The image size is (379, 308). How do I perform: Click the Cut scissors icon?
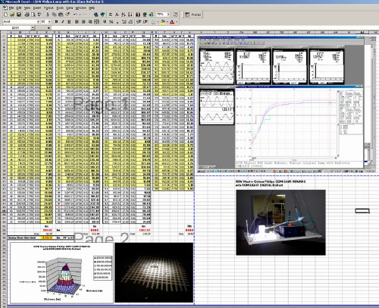coord(48,14)
